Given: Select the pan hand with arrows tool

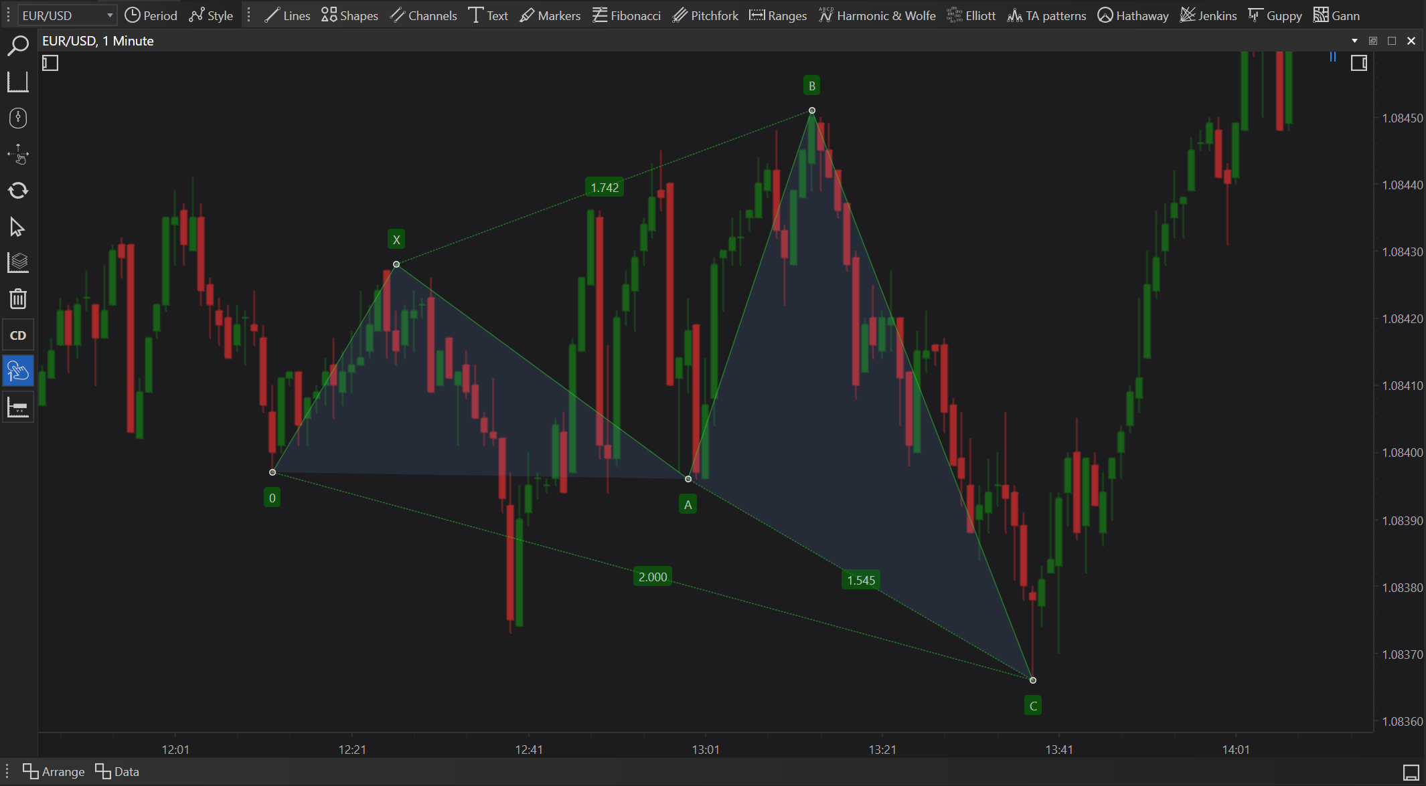Looking at the screenshot, I should (18, 155).
